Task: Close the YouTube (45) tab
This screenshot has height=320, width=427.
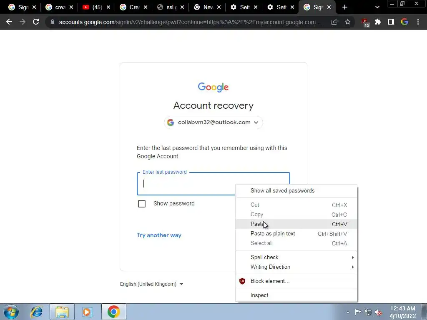Action: (x=108, y=7)
